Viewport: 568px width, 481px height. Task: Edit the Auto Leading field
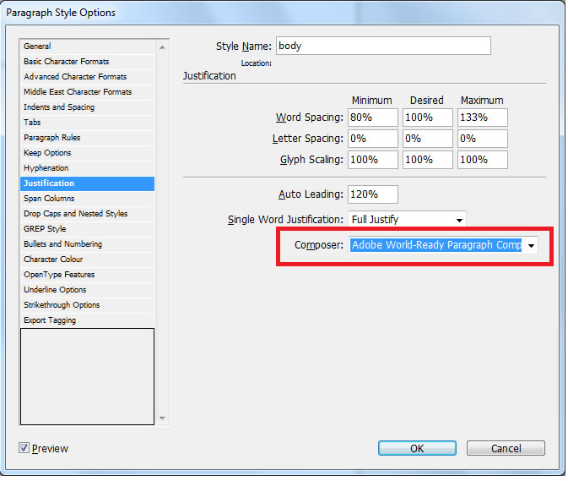373,194
